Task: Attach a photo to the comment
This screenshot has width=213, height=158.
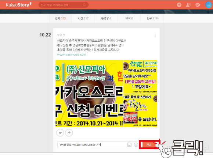Action: tap(129, 145)
